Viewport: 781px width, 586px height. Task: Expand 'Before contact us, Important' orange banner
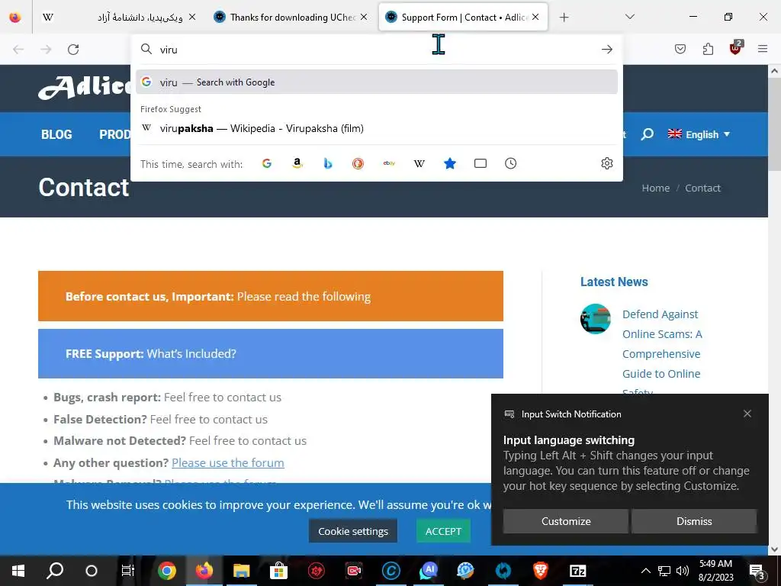click(271, 296)
